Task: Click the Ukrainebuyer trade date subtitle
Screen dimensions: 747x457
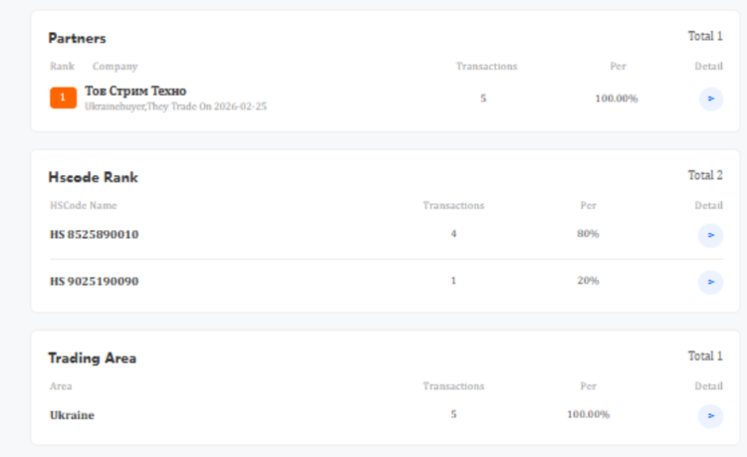Action: (x=175, y=107)
